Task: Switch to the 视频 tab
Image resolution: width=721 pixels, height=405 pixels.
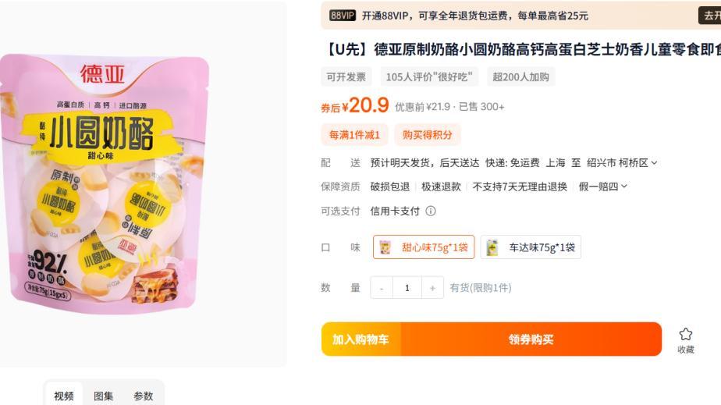Action: (x=64, y=396)
